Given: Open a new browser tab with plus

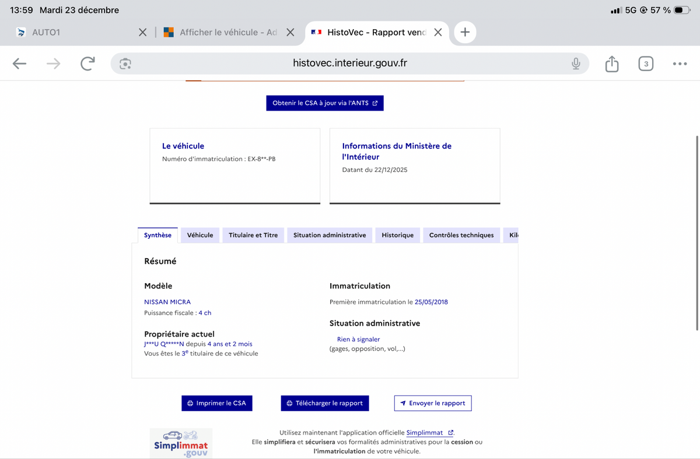Looking at the screenshot, I should 465,32.
